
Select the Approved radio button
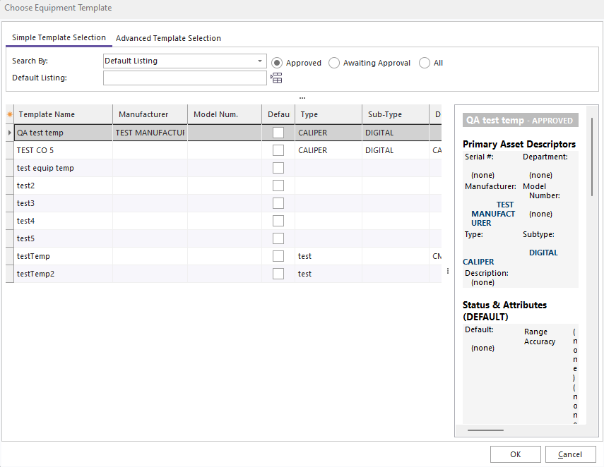pyautogui.click(x=277, y=63)
